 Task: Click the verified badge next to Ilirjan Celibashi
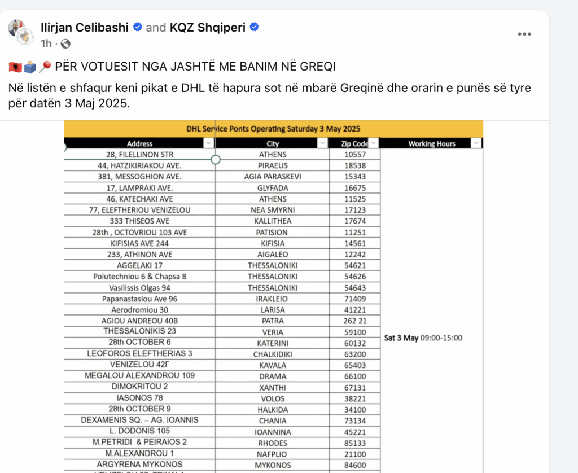point(138,27)
